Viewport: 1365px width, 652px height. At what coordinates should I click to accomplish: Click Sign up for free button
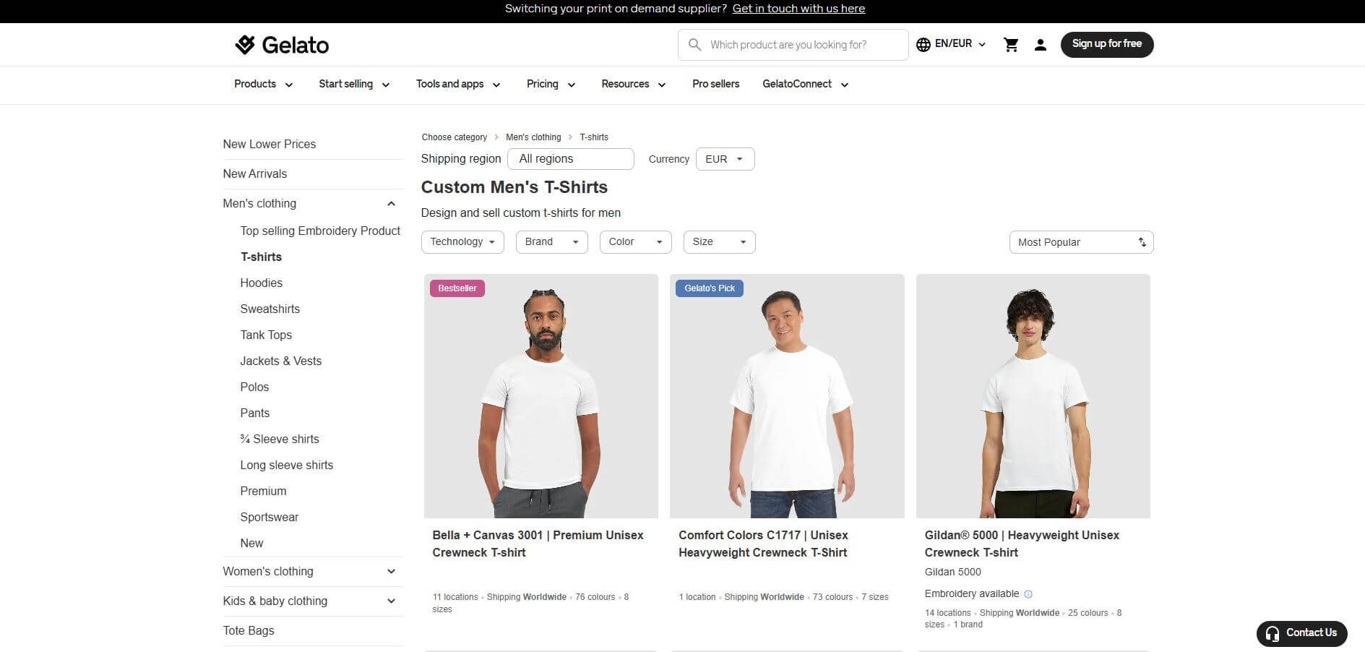coord(1106,44)
